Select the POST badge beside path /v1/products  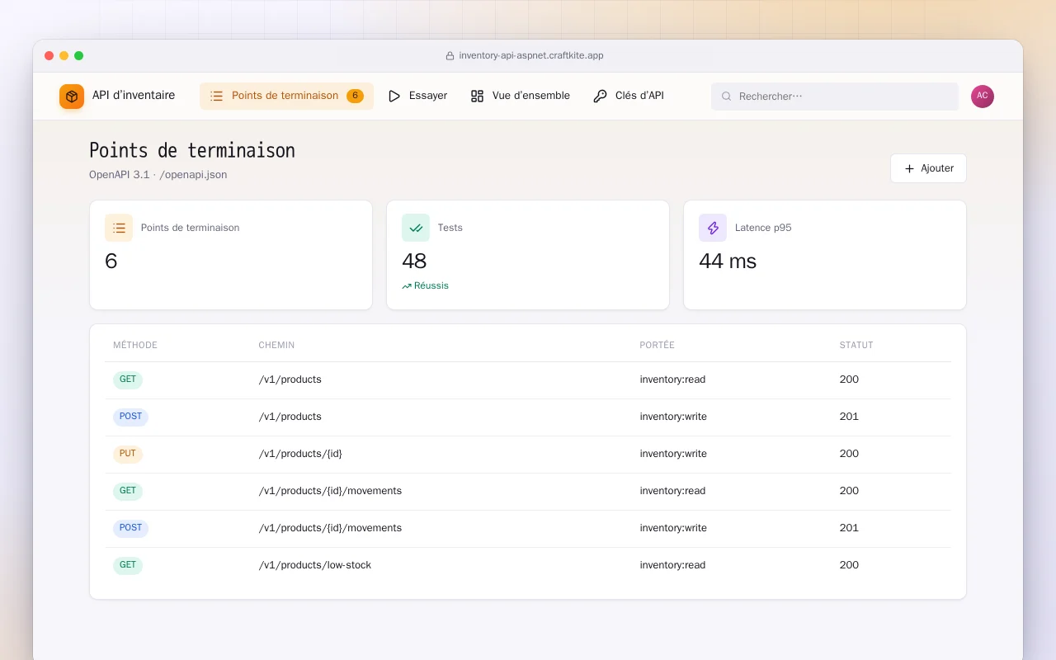pos(130,417)
